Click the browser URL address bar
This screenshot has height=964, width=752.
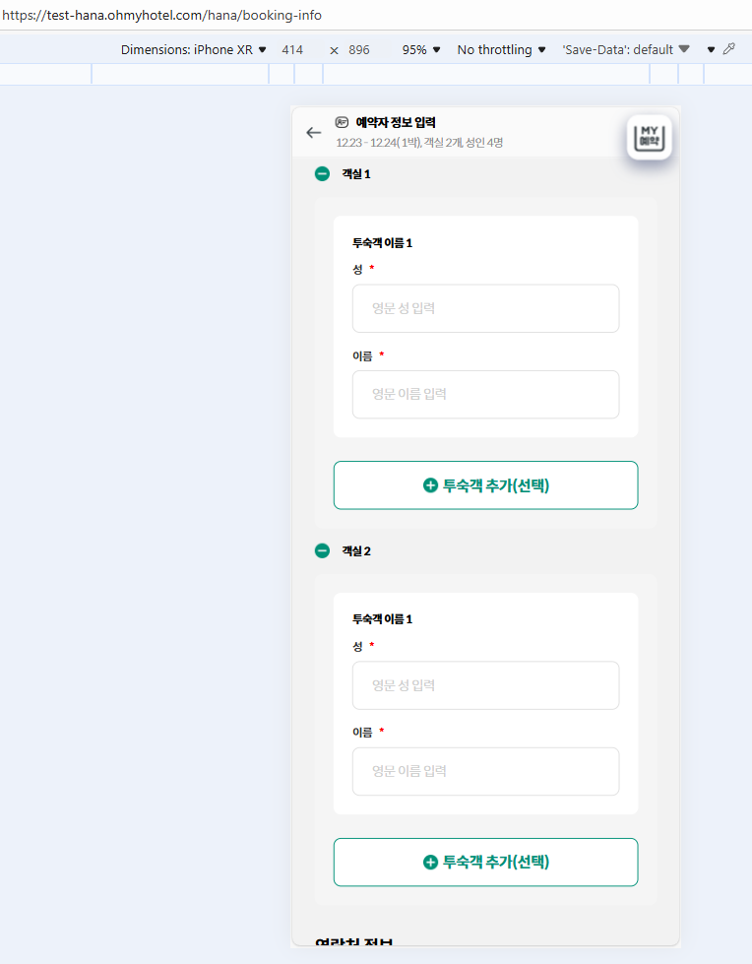pos(376,15)
